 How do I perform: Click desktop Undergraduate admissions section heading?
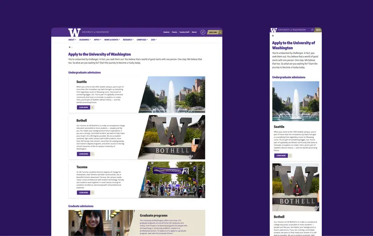click(84, 73)
